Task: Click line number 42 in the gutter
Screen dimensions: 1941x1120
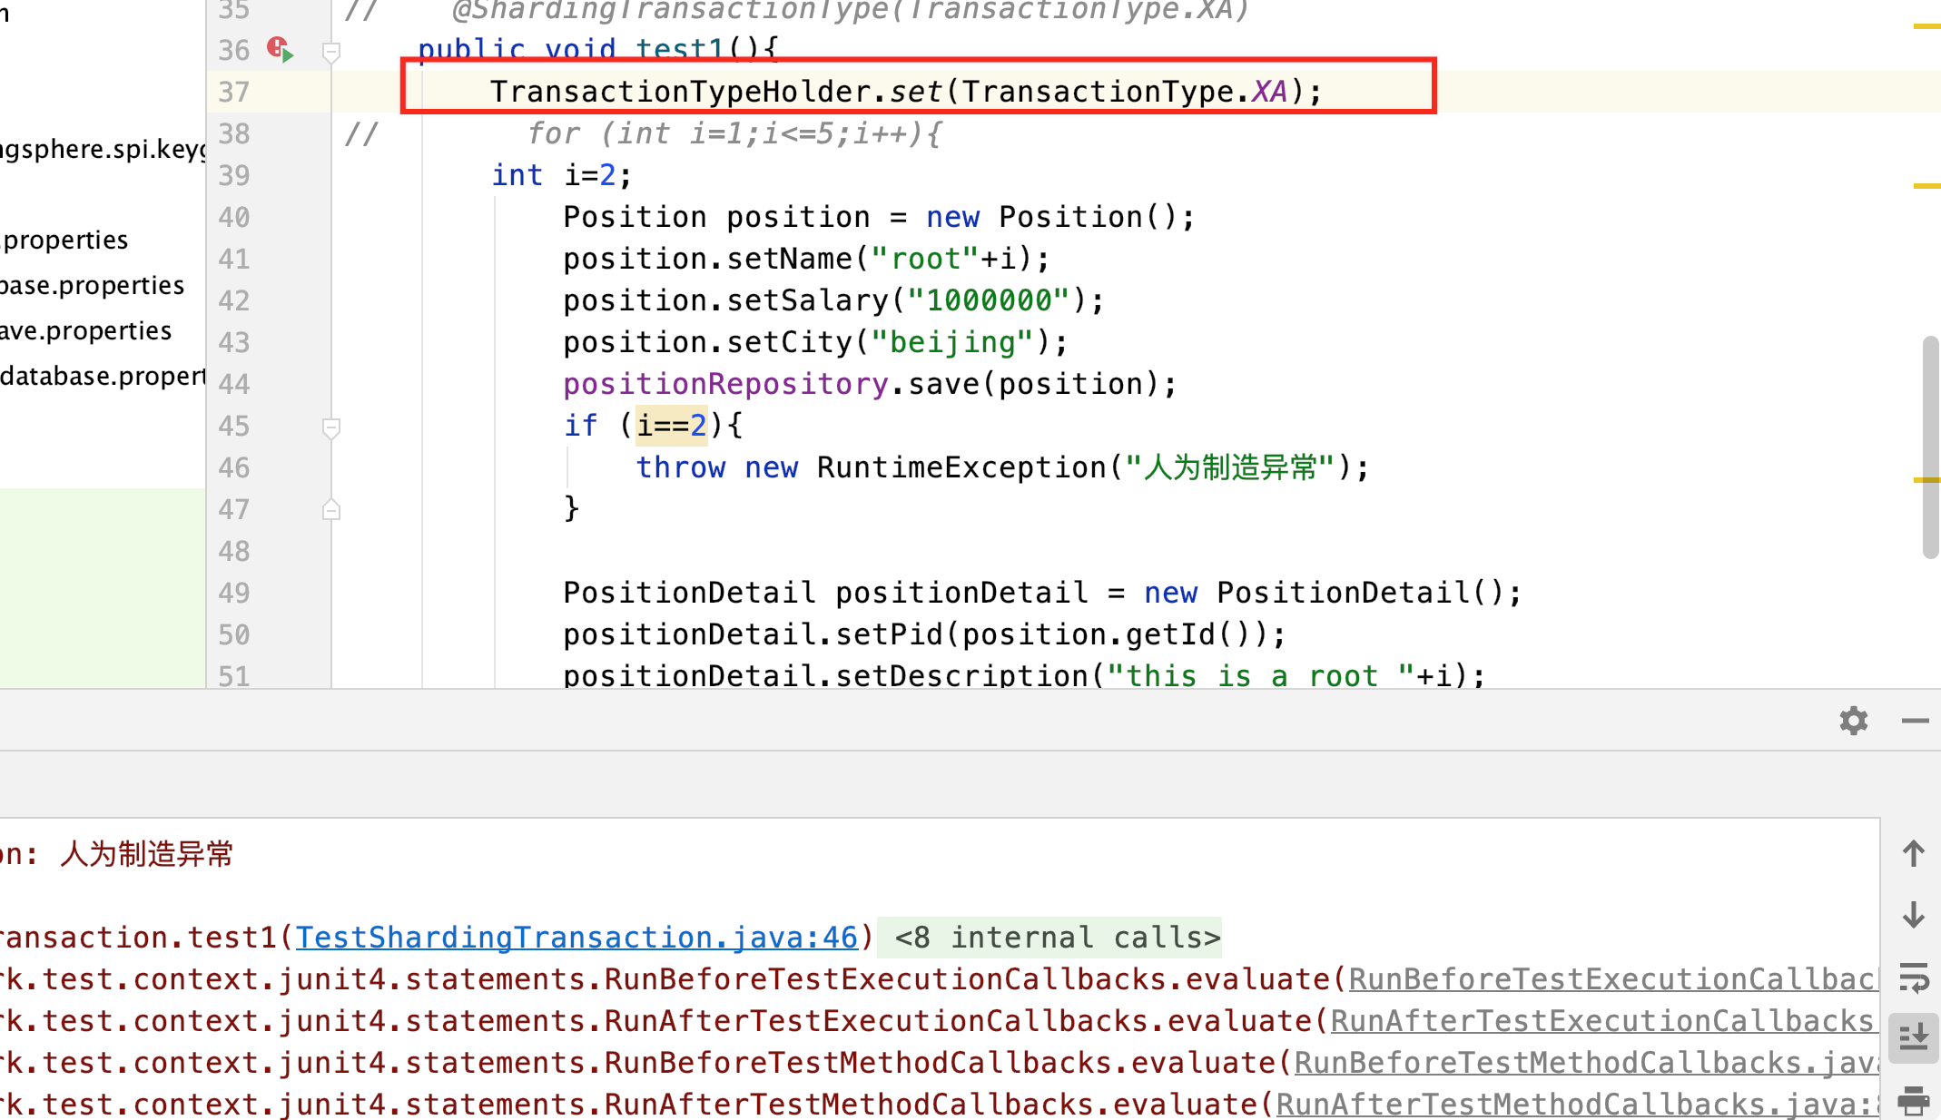Action: pos(233,300)
